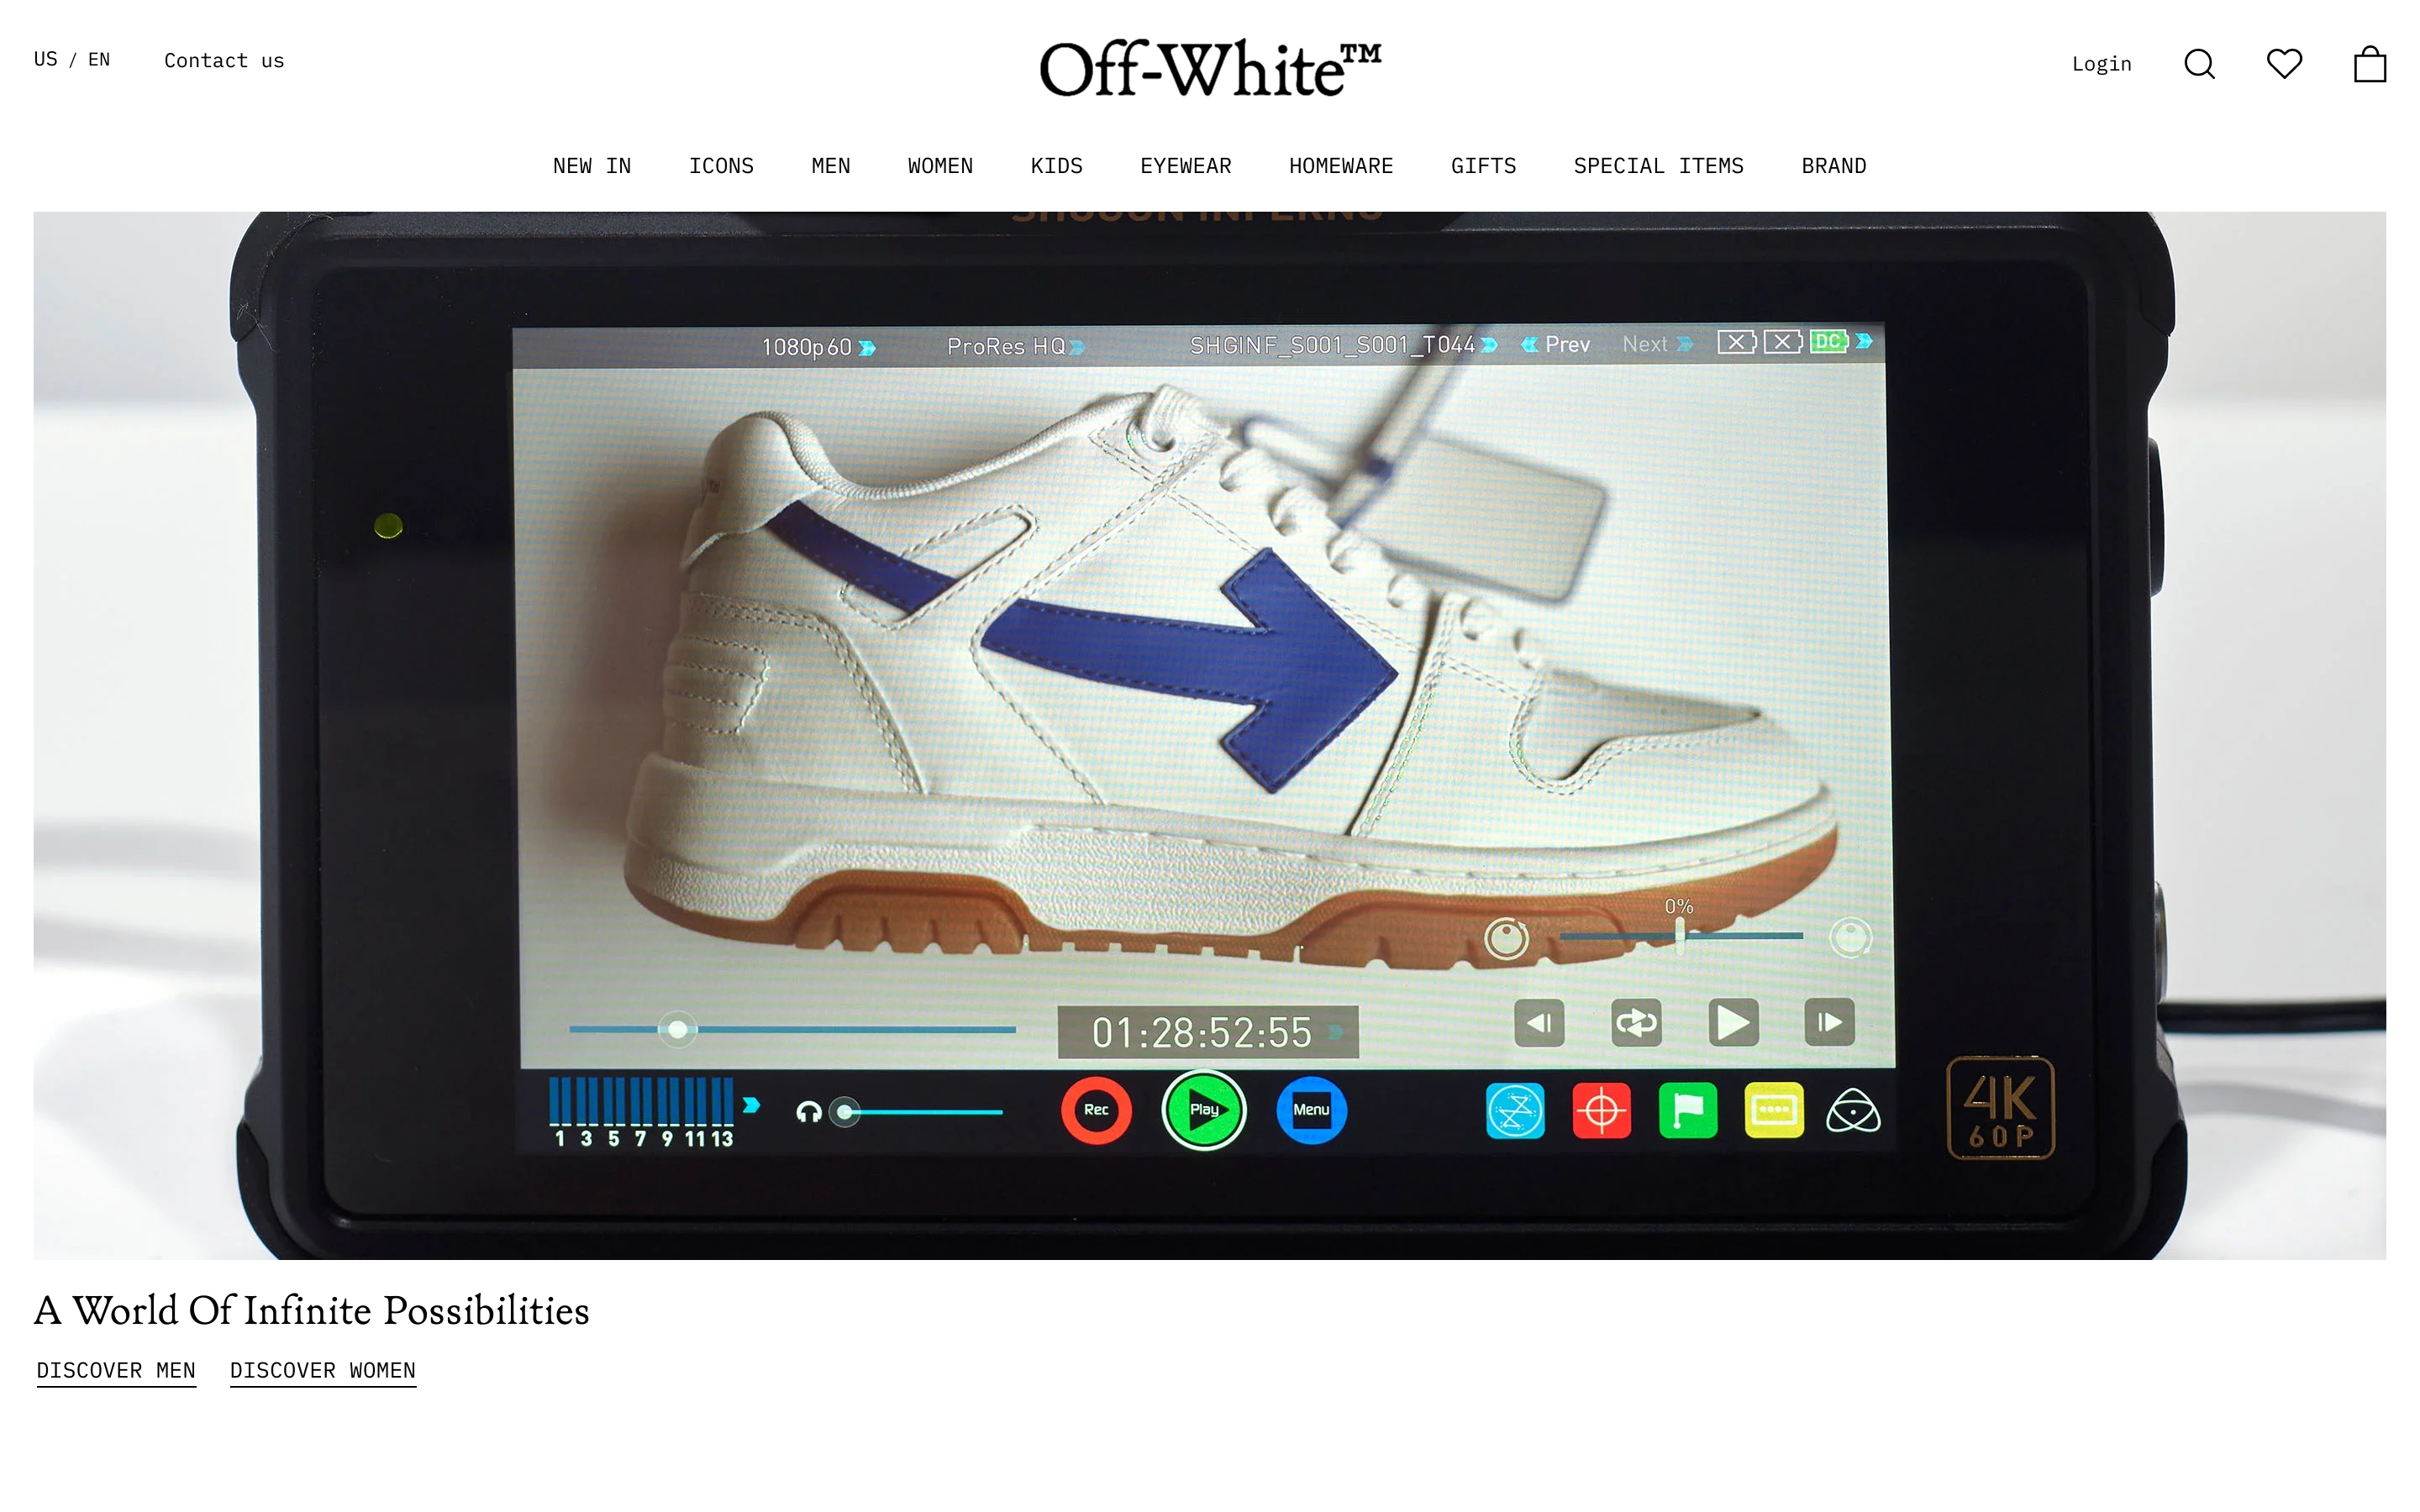Click the Contact us link

(x=224, y=61)
